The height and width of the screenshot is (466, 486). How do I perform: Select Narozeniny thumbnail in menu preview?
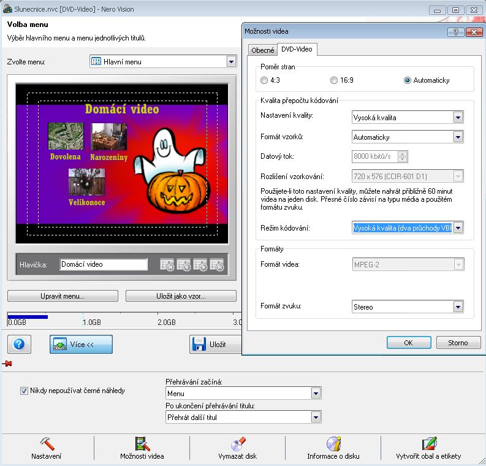tap(109, 136)
